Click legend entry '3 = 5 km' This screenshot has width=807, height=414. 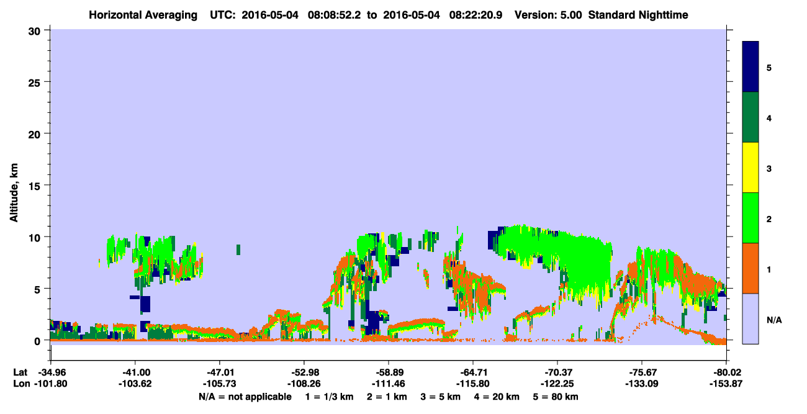[x=442, y=397]
